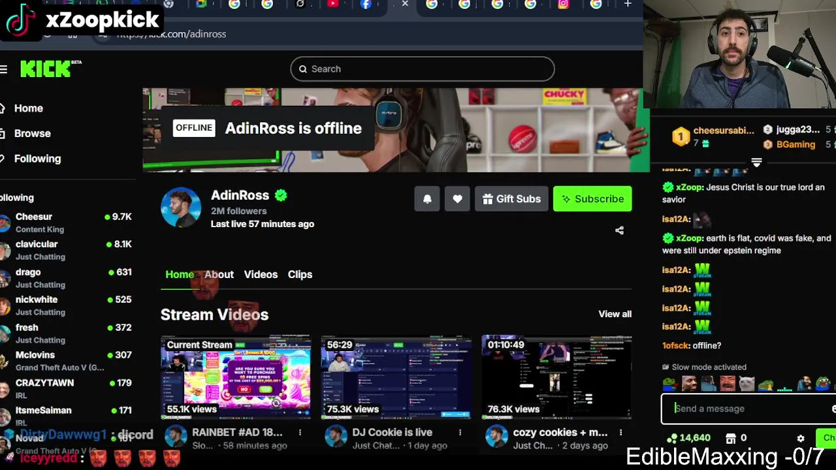Click BGaming in chat leaderboard
The image size is (836, 470).
(x=796, y=145)
